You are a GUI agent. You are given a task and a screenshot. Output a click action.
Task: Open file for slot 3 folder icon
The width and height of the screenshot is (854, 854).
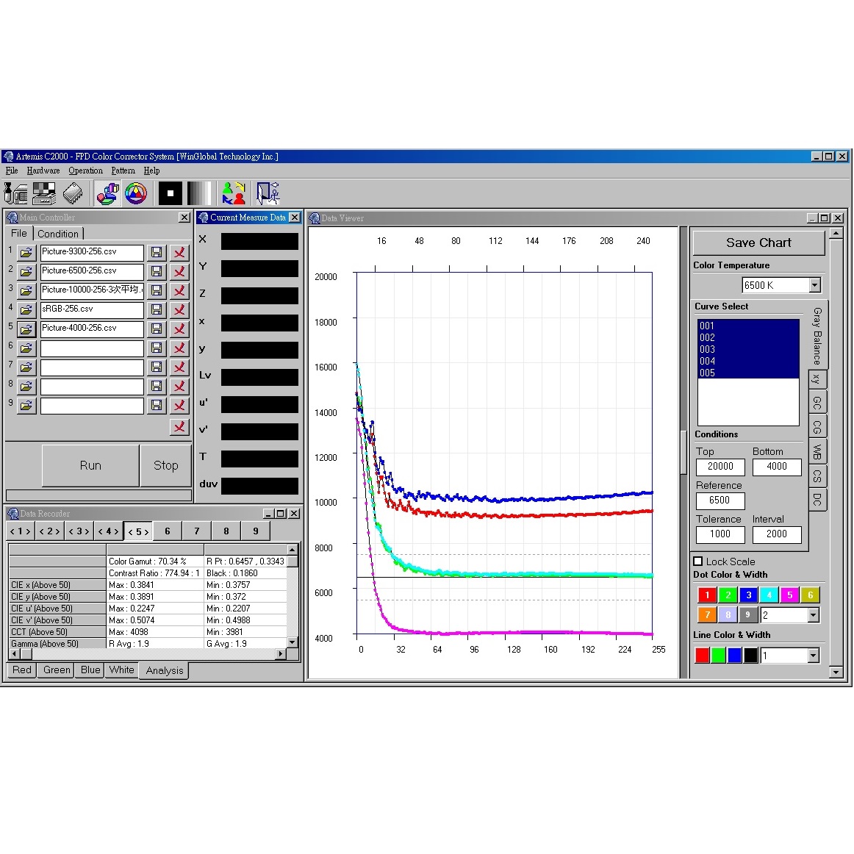[x=26, y=291]
